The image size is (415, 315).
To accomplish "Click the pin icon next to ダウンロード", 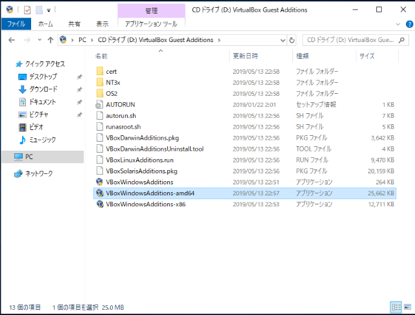I will coord(79,89).
